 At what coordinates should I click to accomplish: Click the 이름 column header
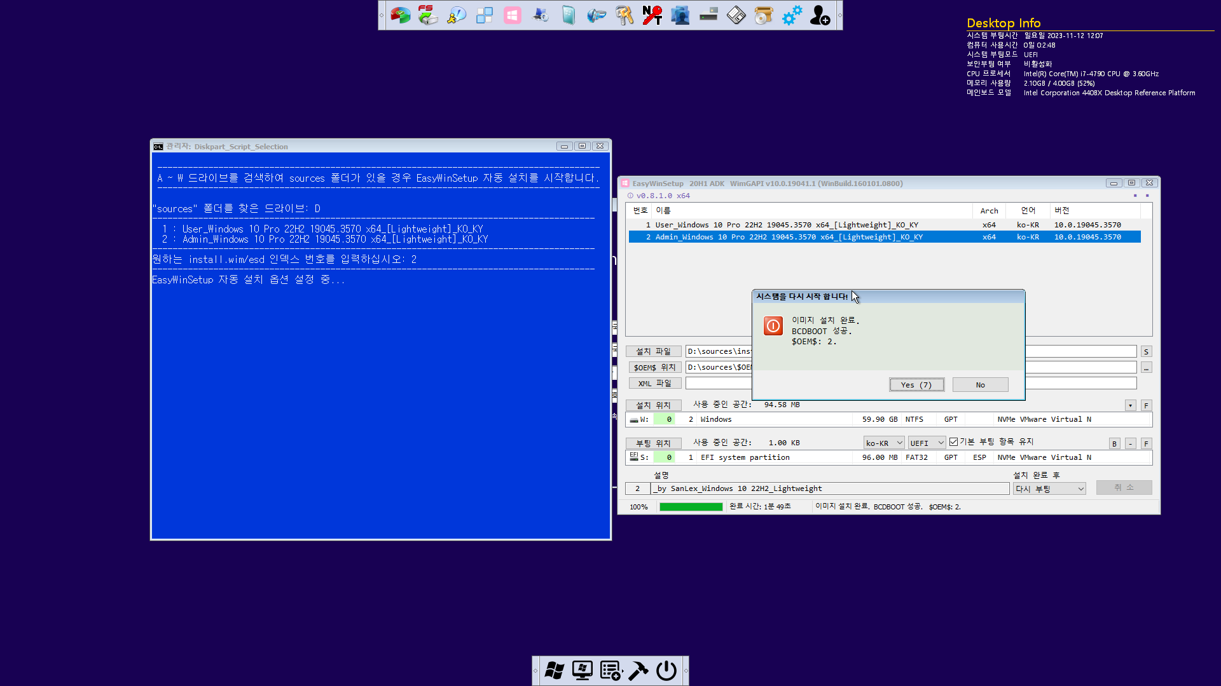[x=812, y=210]
